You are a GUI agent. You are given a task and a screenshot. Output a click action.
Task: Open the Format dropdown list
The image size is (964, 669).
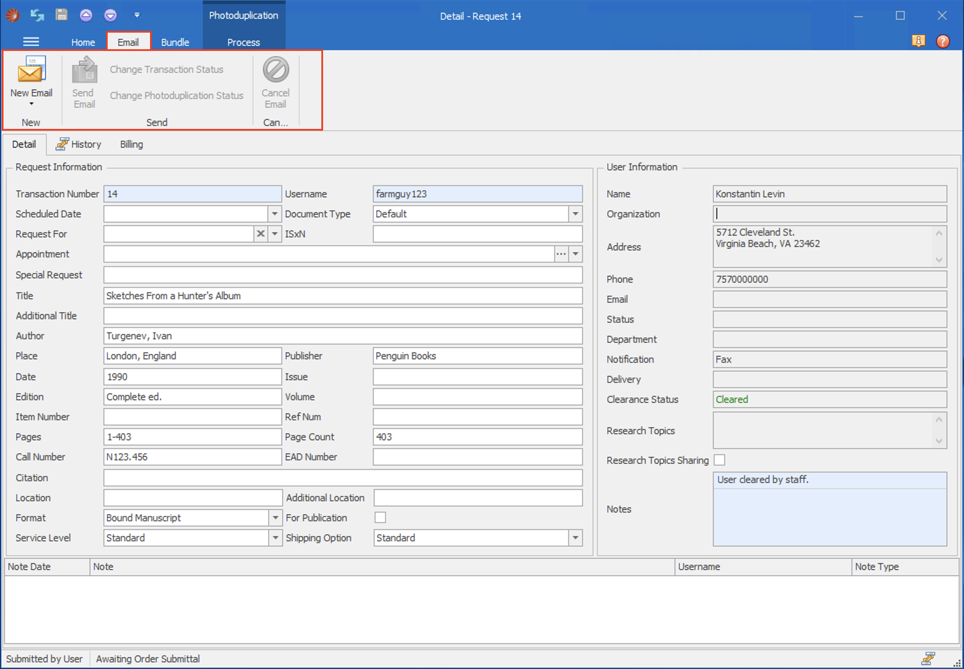(275, 518)
